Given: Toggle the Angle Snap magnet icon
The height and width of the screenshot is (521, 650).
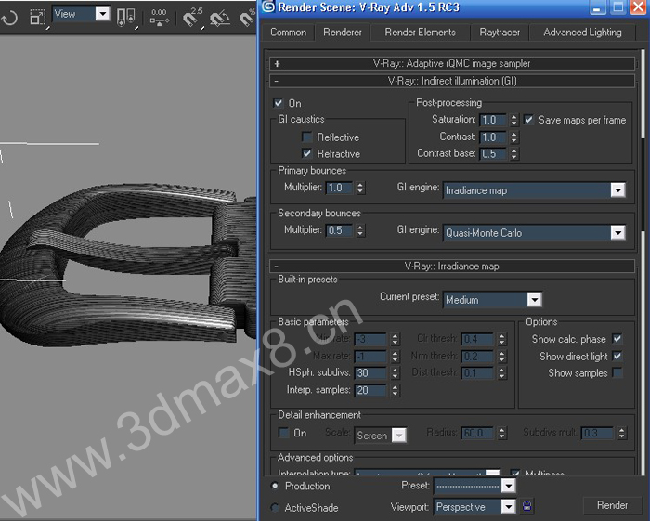Looking at the screenshot, I should (x=220, y=18).
